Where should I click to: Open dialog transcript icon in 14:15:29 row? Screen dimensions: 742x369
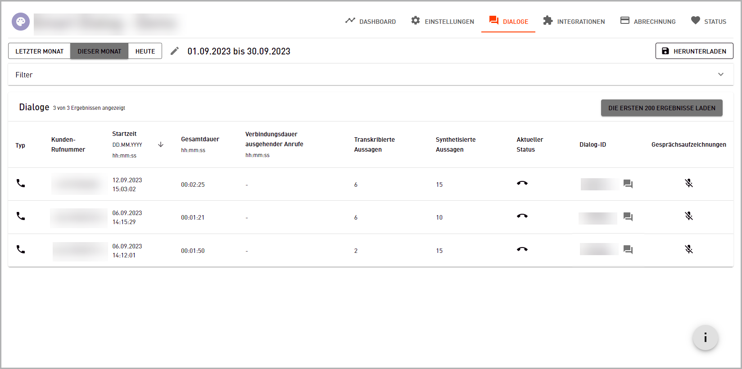(628, 217)
